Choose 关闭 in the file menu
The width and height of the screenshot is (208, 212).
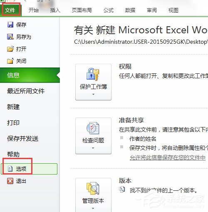coord(21,61)
